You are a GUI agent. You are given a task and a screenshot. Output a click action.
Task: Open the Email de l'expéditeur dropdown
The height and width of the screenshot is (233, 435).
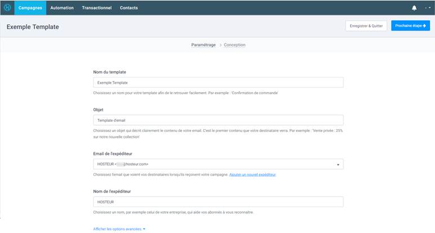218,164
